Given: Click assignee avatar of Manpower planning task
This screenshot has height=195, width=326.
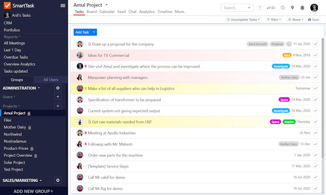Looking at the screenshot, I should click(80, 77).
